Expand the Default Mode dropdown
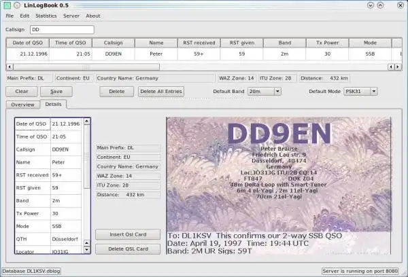 point(374,92)
